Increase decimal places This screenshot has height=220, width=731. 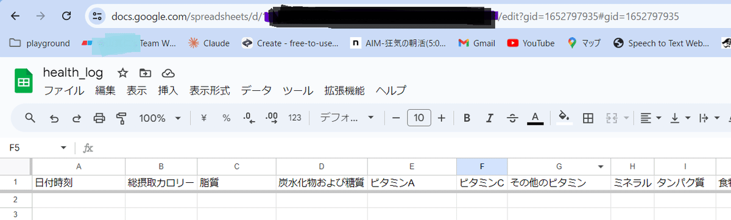pos(272,118)
